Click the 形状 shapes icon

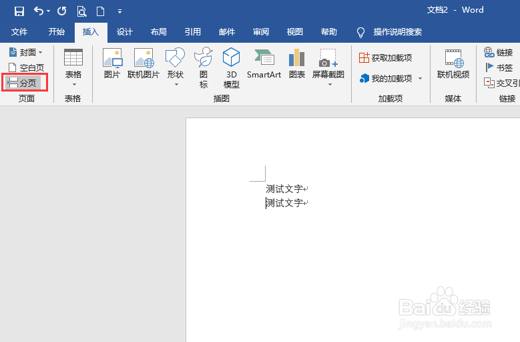point(175,57)
